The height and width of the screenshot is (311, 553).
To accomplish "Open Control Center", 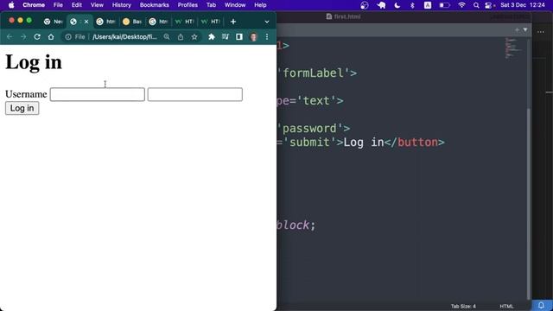I will pyautogui.click(x=489, y=5).
